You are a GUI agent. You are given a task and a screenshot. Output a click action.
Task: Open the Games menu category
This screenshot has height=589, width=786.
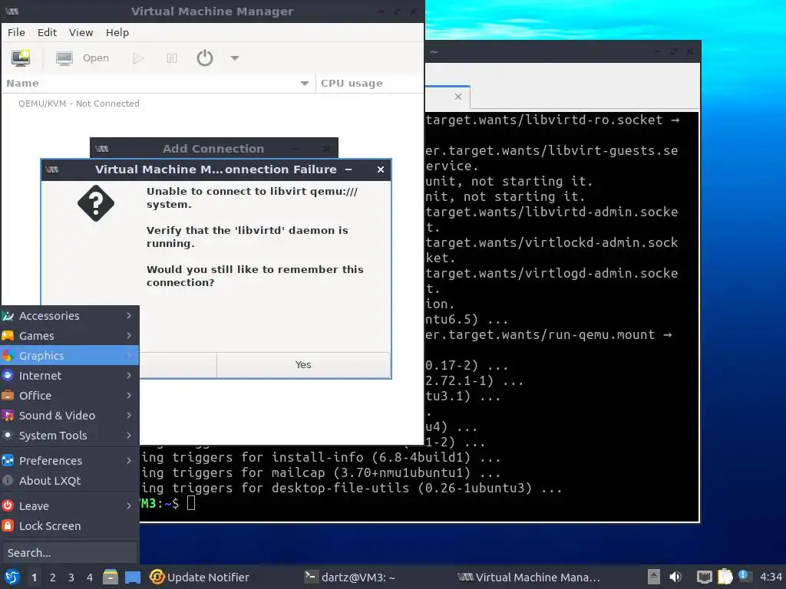click(x=70, y=336)
